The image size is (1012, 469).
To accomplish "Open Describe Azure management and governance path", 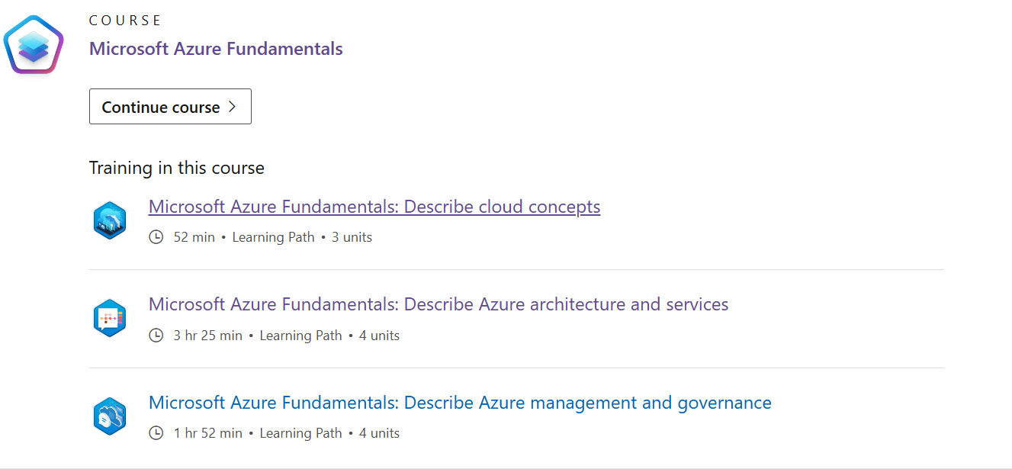I will point(460,403).
